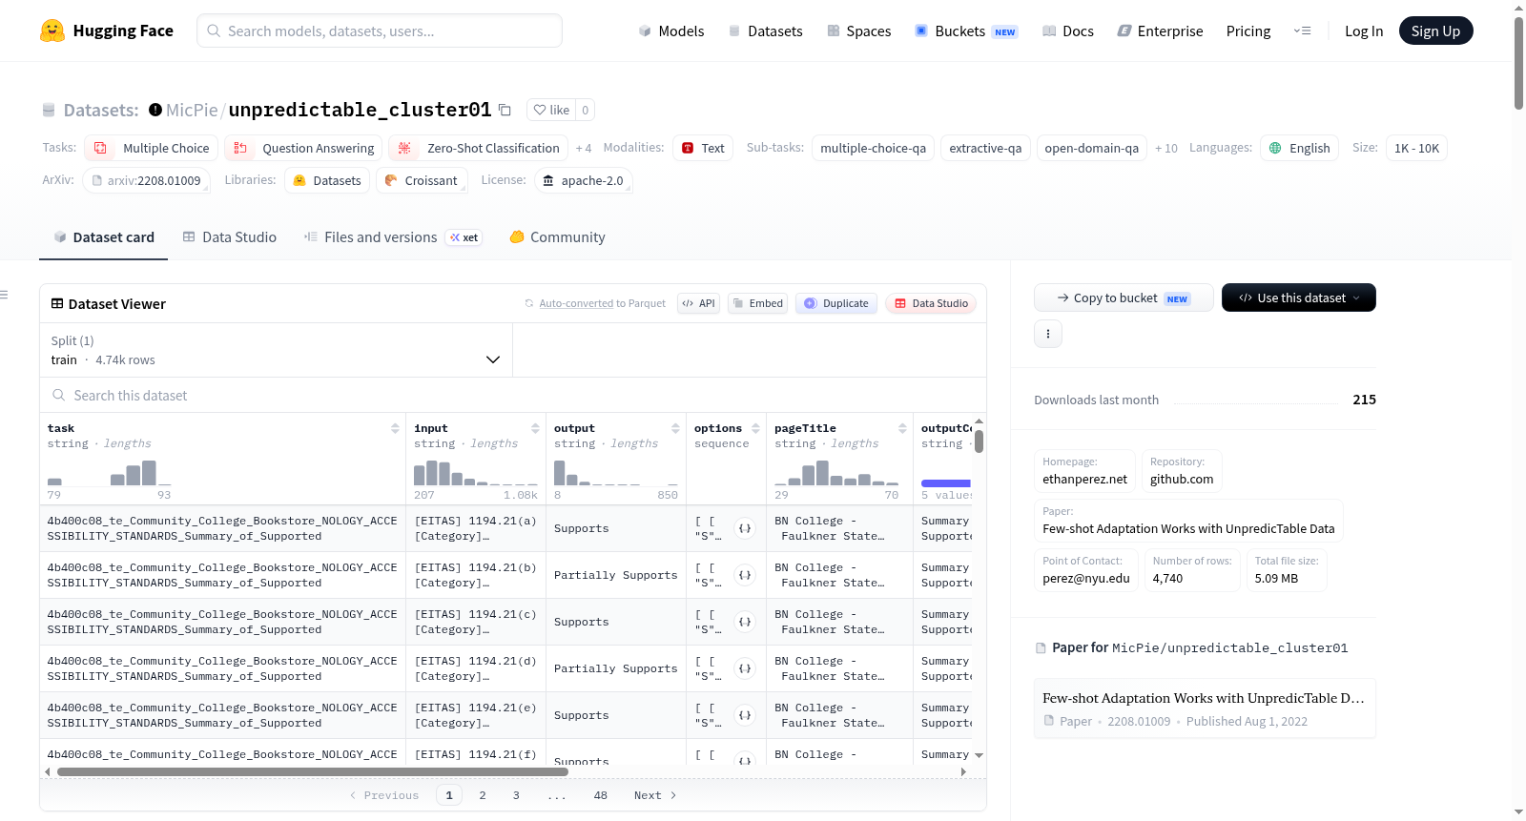1526x821 pixels.
Task: Expand options JSON in 1194.21(d) row
Action: tap(745, 668)
